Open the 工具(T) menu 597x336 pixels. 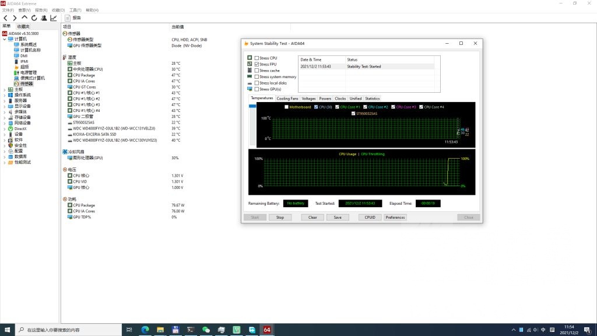(75, 10)
